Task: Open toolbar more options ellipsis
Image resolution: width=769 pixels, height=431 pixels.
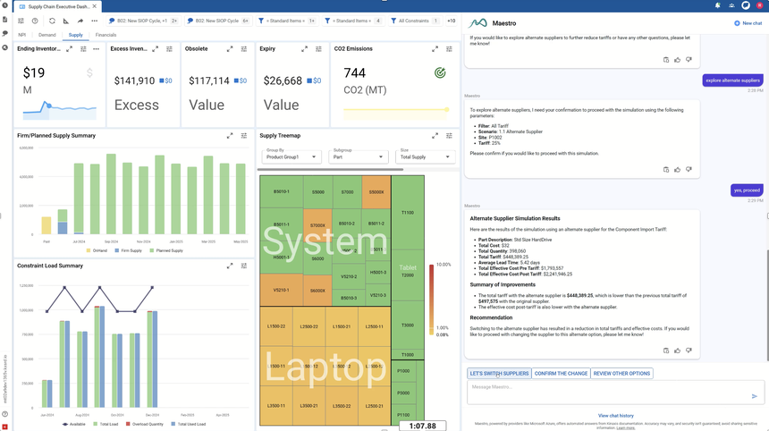Action: tap(94, 21)
